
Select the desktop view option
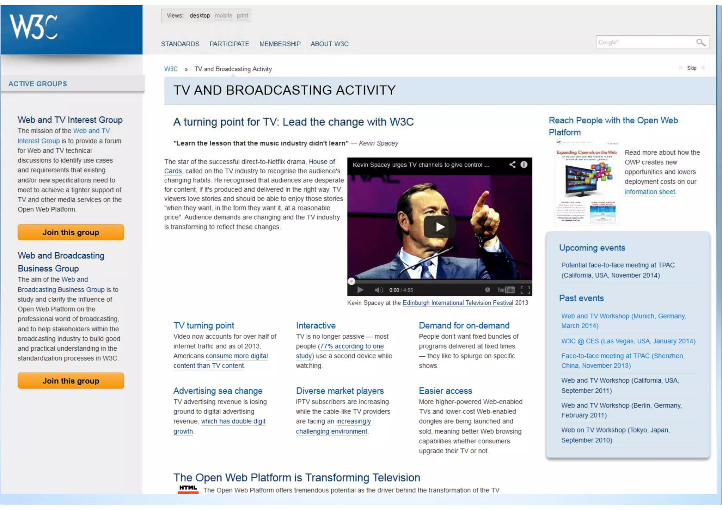(x=200, y=16)
